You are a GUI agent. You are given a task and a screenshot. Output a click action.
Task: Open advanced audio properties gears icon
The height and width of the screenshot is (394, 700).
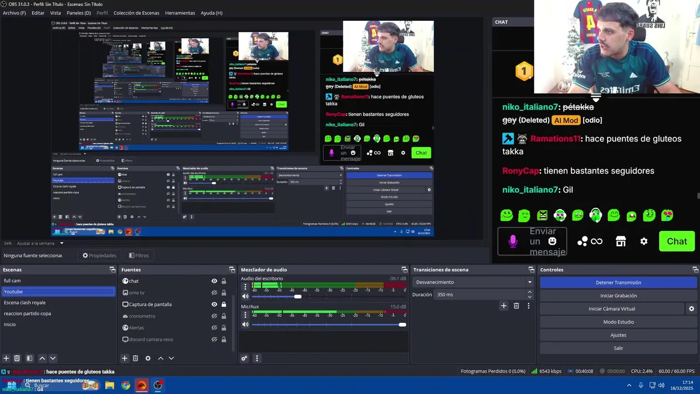pos(244,358)
